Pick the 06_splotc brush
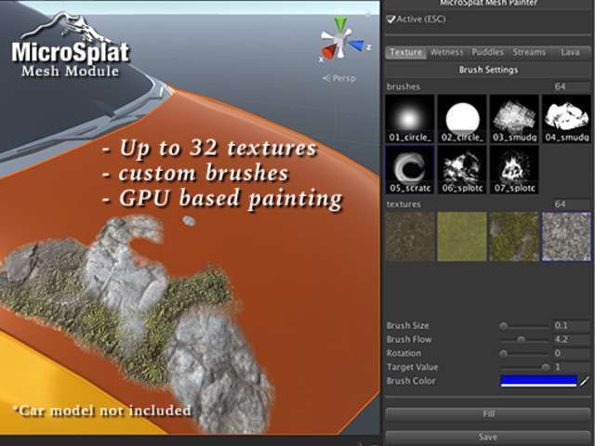595x446 pixels. tap(462, 169)
